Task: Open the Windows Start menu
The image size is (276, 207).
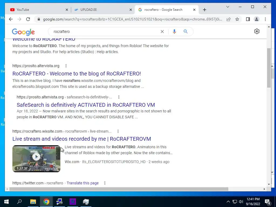Action: point(6,202)
